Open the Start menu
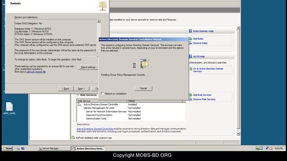Viewport: 287px width, 161px height. point(8,148)
